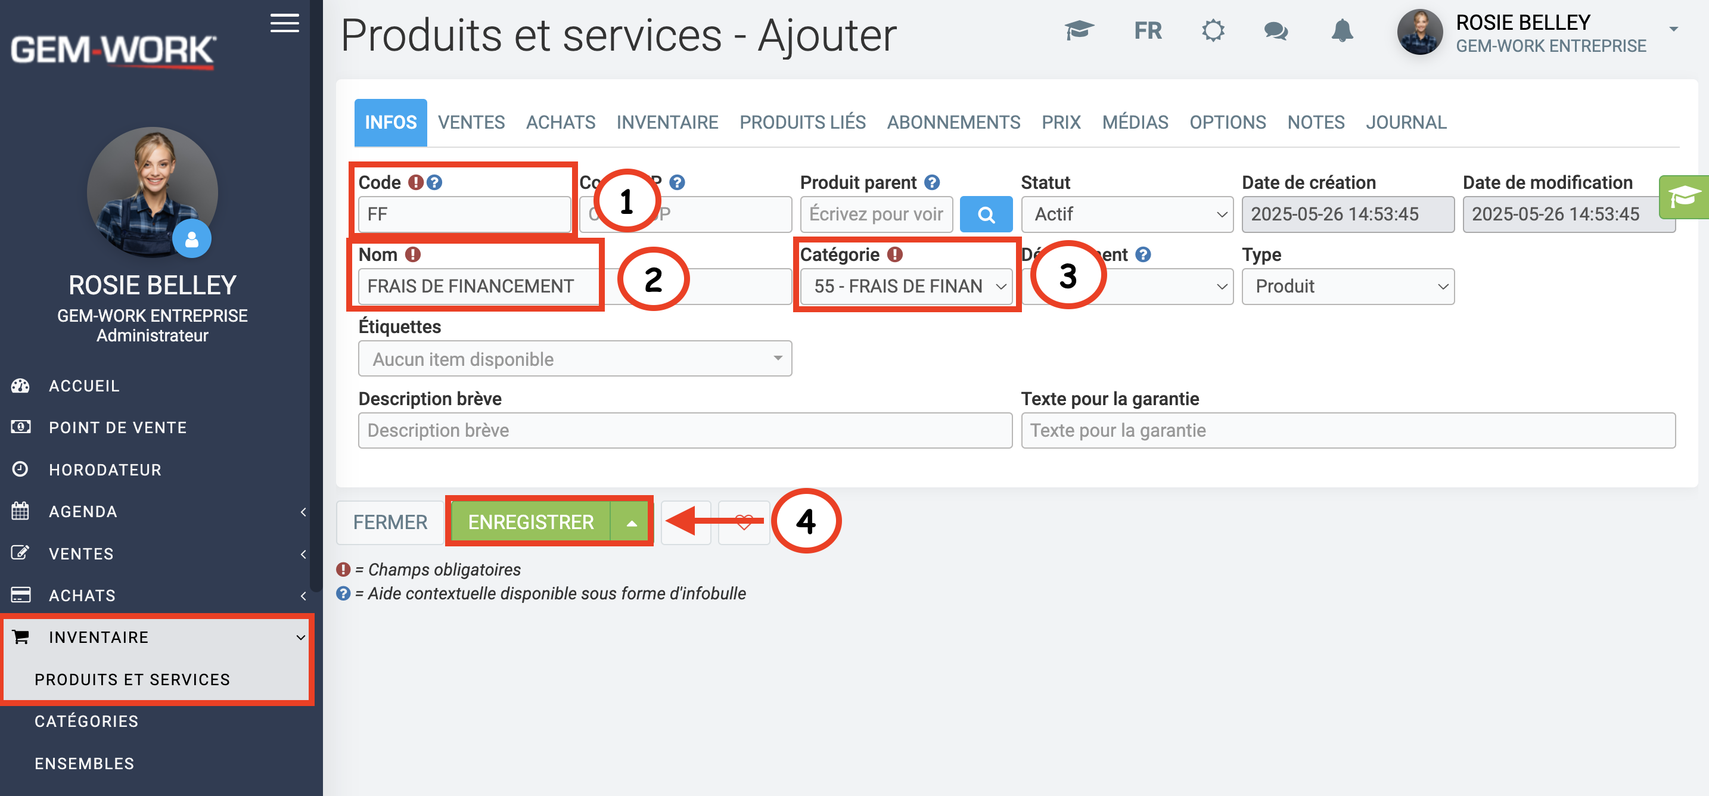The image size is (1709, 796).
Task: Click the Description brève input field
Action: (x=685, y=431)
